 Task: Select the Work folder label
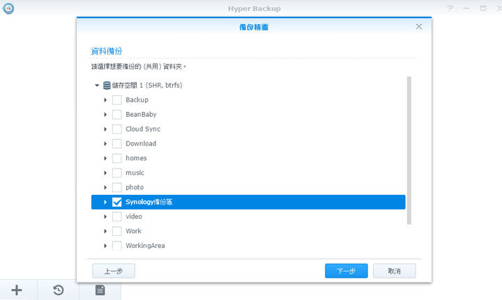(x=133, y=231)
